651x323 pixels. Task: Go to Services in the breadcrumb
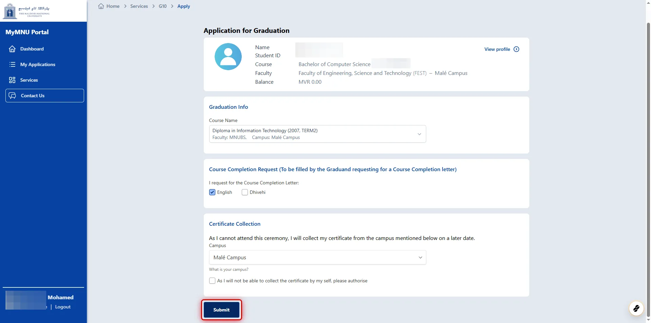coord(139,6)
